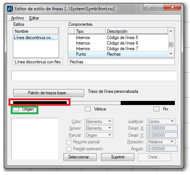The height and width of the screenshot is (175, 190).
Task: Click the components list scroll down arrow
Action: [x=171, y=54]
